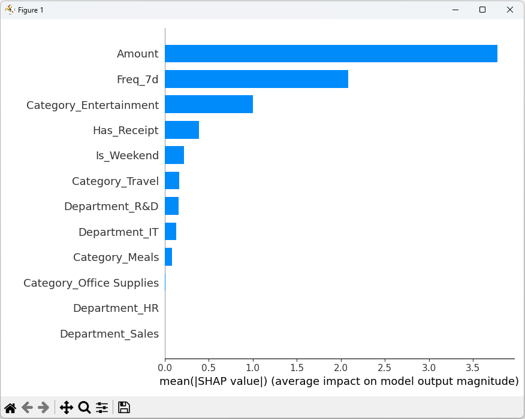Go back to previous view arrow
Image resolution: width=525 pixels, height=419 pixels.
(x=27, y=408)
